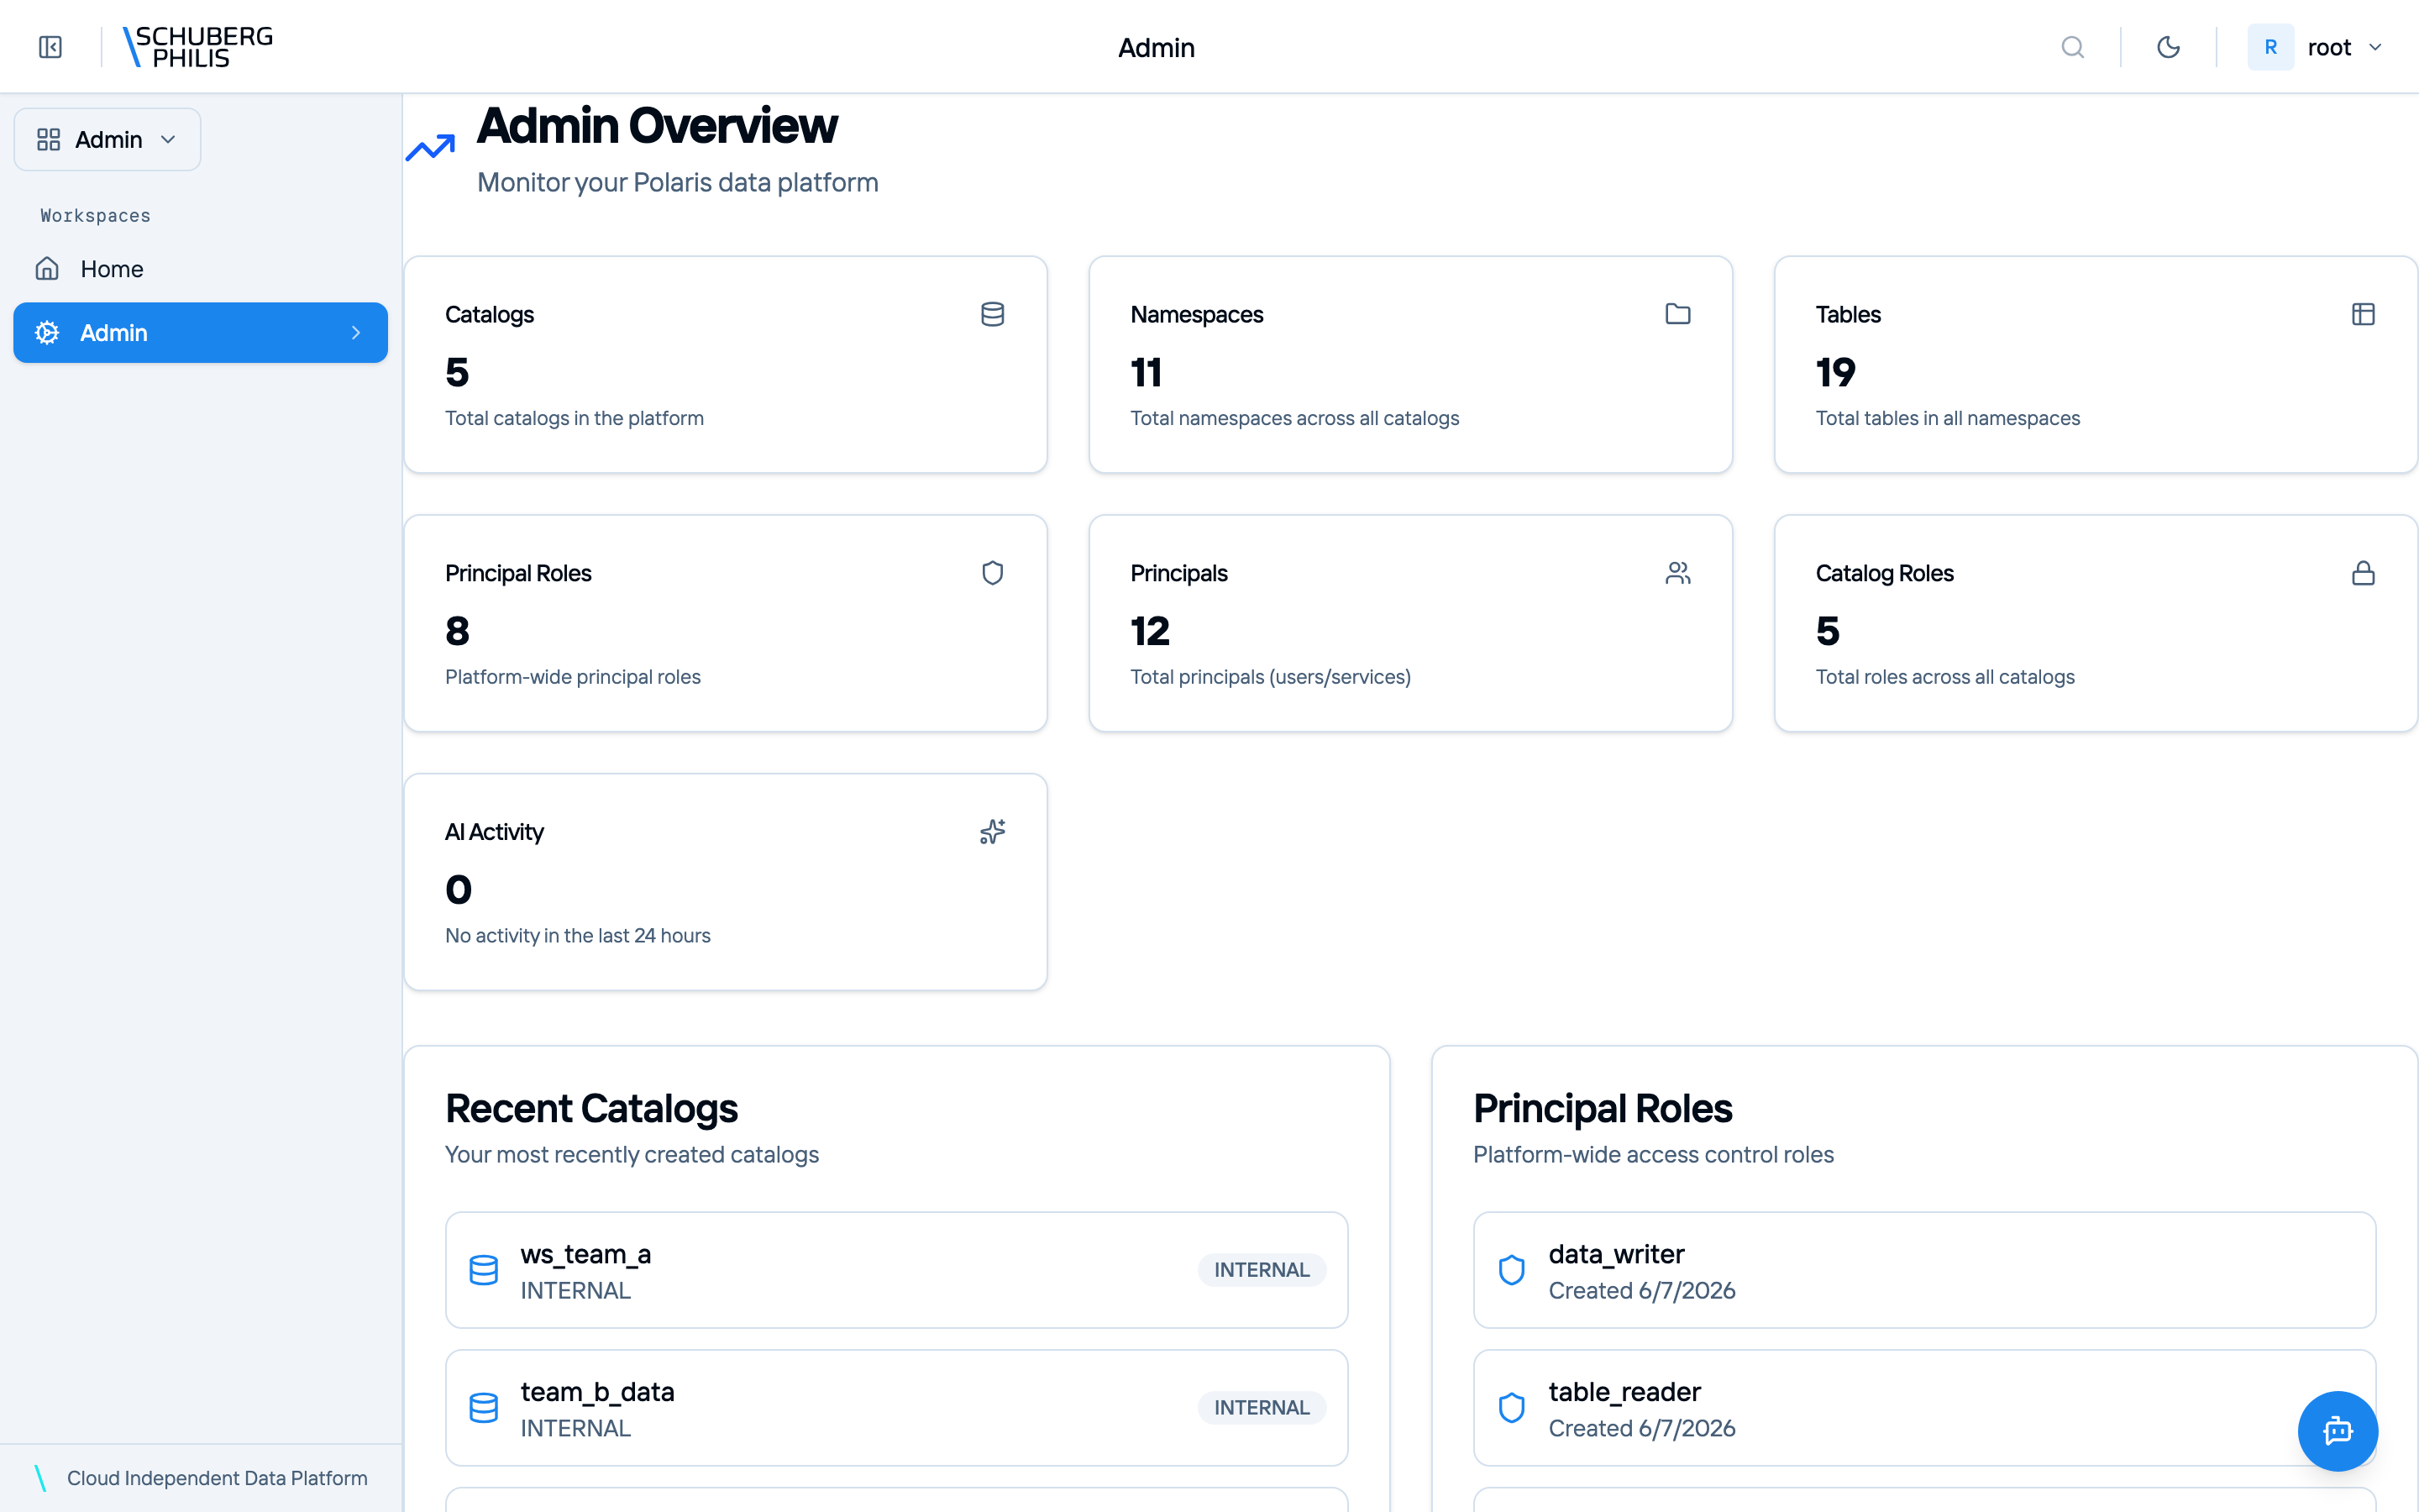Viewport: 2419px width, 1512px height.
Task: Click the Namespaces folder icon
Action: (x=1678, y=314)
